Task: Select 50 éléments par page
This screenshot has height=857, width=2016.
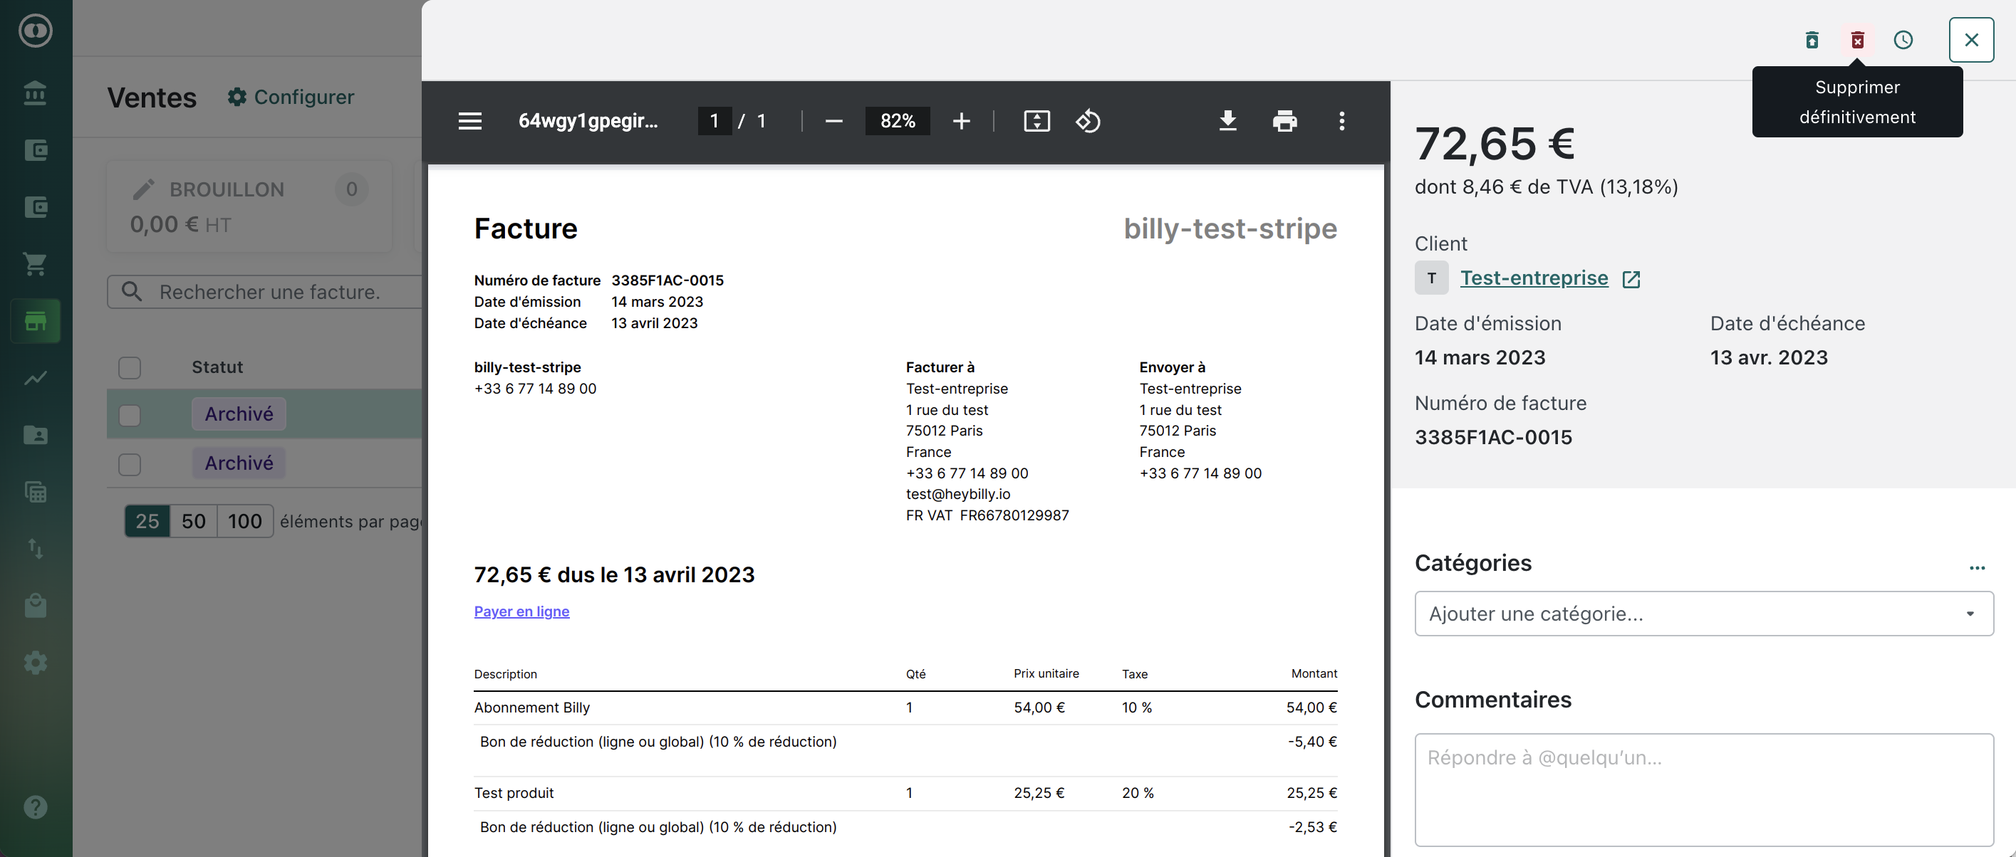Action: pos(193,522)
